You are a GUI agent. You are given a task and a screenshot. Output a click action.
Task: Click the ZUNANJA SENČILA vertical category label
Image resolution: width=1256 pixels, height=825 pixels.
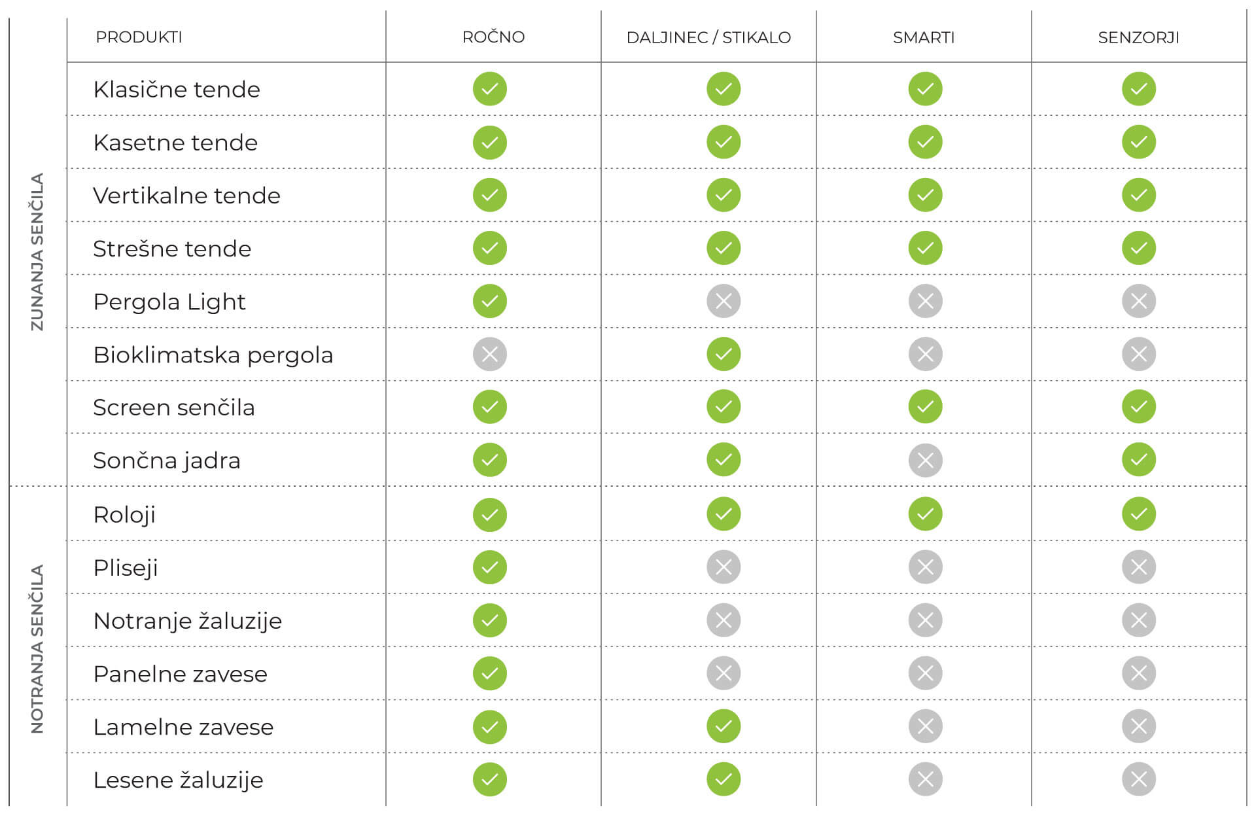coord(37,252)
